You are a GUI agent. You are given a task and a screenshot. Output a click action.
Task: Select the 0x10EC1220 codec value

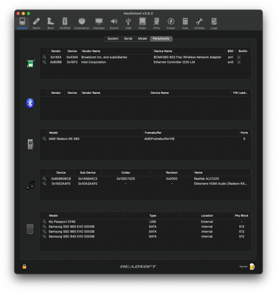[126, 179]
